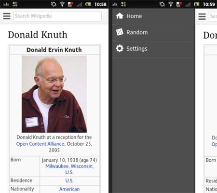Screen dimensions: 217x193
Task: Tap the 10:58 clock
Action: click(100, 4)
